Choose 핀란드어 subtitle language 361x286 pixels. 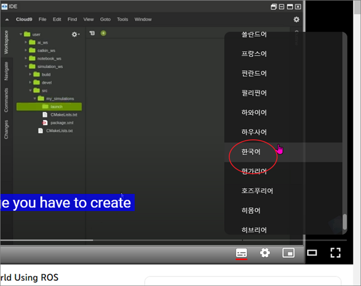(x=283, y=73)
